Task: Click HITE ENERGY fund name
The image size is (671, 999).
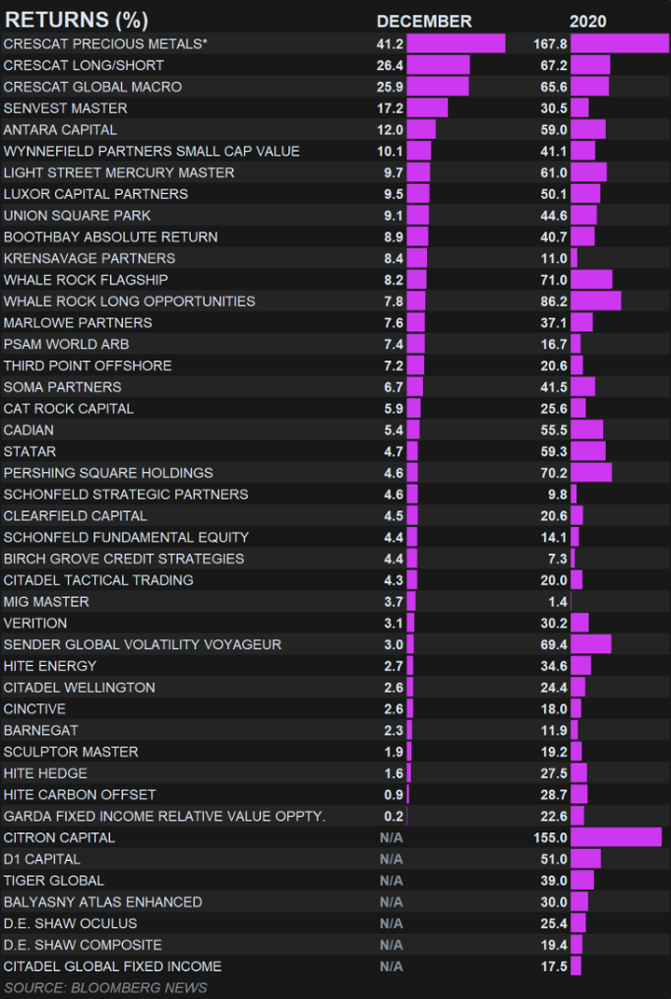Action: 49,666
